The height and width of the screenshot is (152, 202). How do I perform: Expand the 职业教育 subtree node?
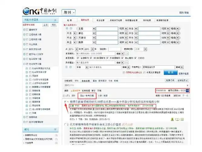tap(27, 105)
